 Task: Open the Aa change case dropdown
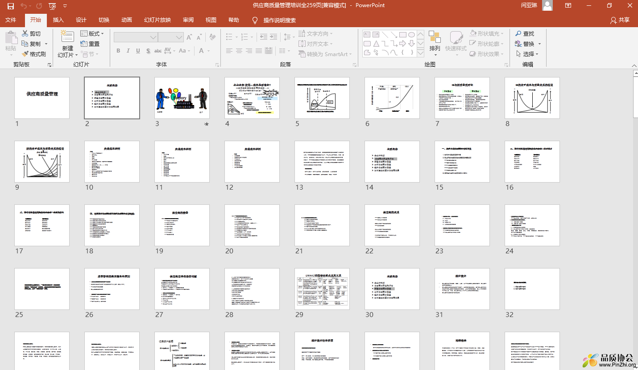[184, 51]
